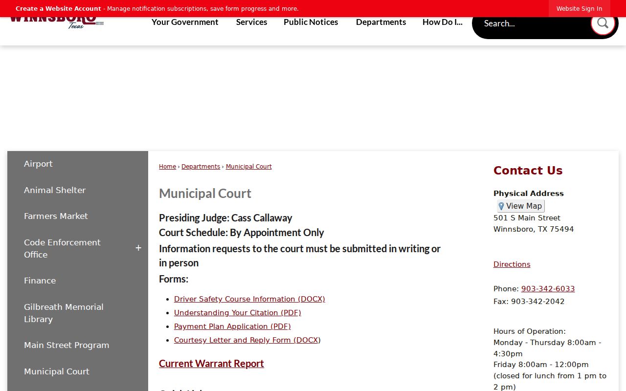Open Understanding Your Citation (PDF)

coord(238,313)
